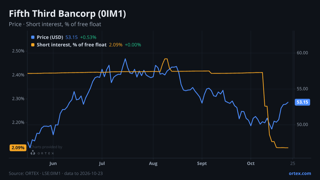This screenshot has height=180, width=320.
Task: Click the Jun date axis label
Action: [x=53, y=163]
